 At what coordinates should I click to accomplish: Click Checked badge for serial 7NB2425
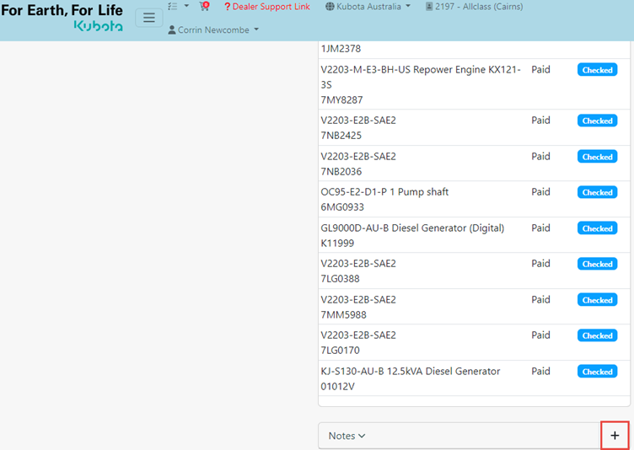click(x=597, y=121)
